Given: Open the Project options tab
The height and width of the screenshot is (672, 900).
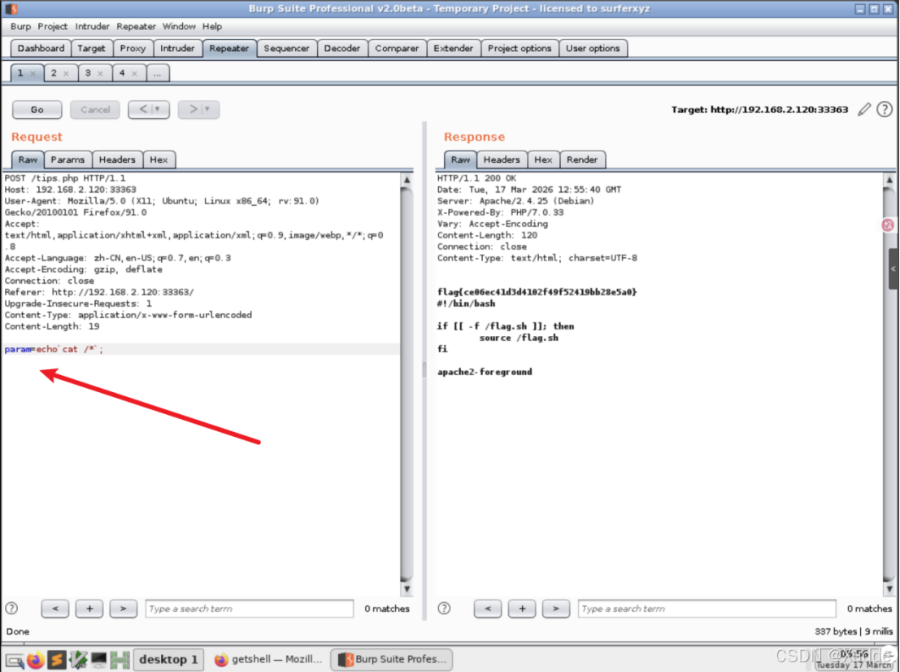Looking at the screenshot, I should click(x=520, y=48).
